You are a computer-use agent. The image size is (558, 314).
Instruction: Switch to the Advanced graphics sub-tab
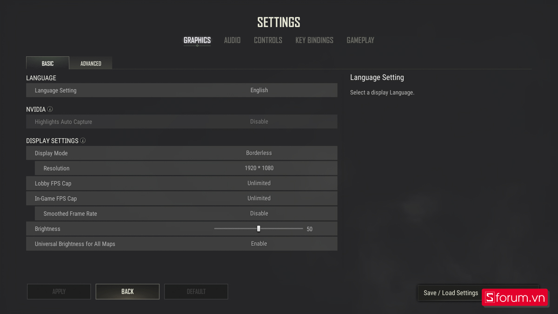click(91, 63)
